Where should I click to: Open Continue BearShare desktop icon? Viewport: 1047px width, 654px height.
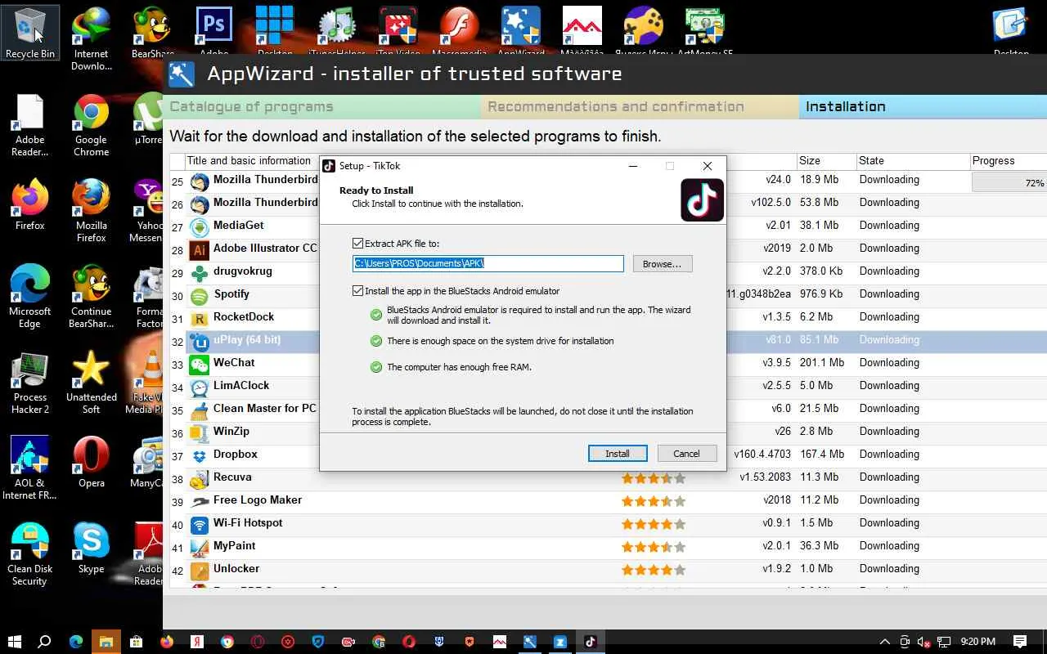[91, 296]
